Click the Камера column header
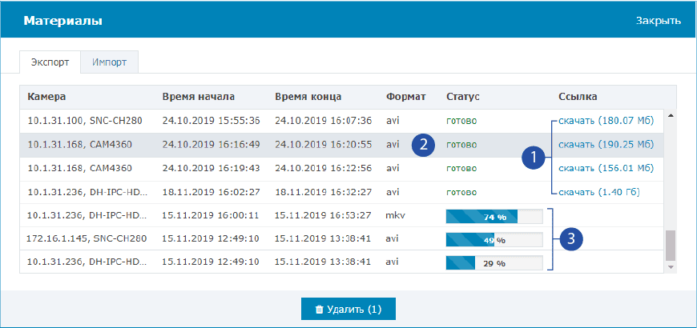697x328 pixels. [x=46, y=97]
